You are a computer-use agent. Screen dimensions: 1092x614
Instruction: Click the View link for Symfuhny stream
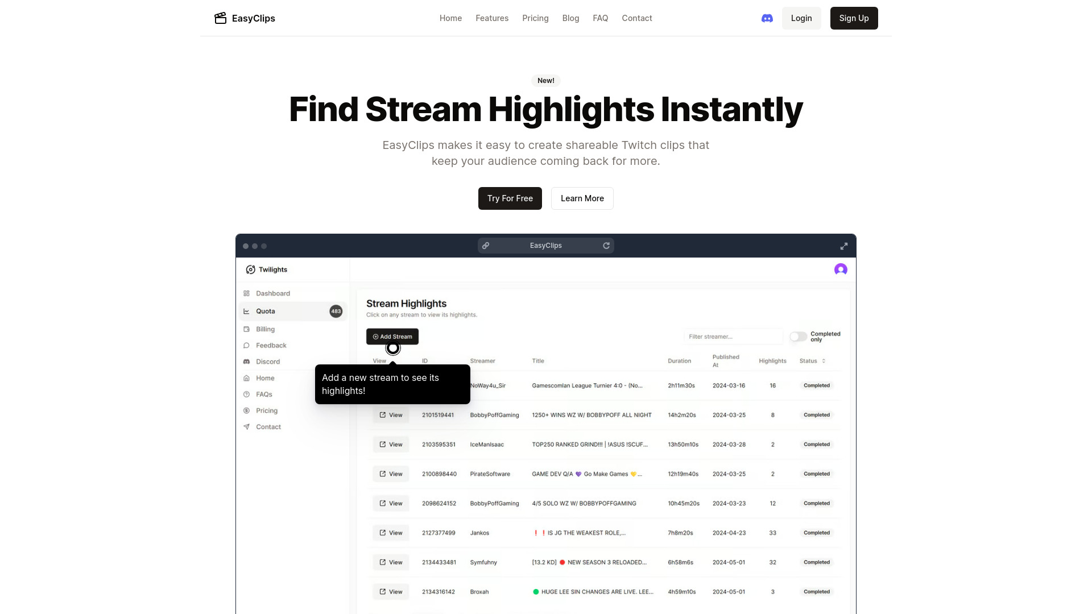tap(391, 562)
